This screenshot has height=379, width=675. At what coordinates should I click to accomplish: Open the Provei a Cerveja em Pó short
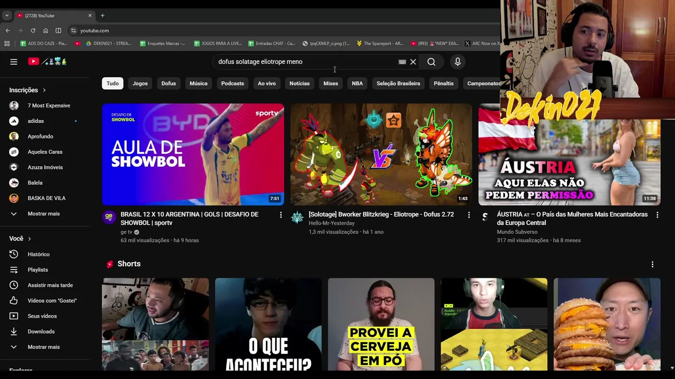coord(381,325)
